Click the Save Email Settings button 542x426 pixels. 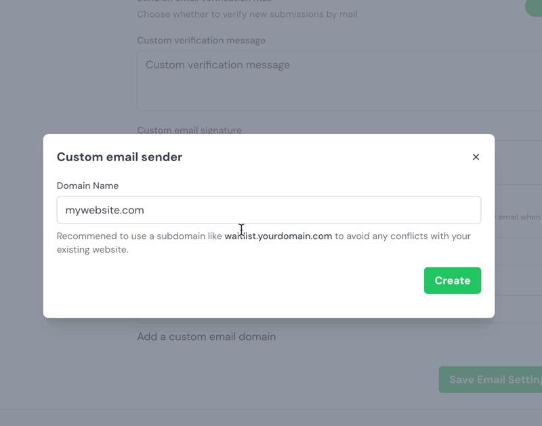coord(499,379)
